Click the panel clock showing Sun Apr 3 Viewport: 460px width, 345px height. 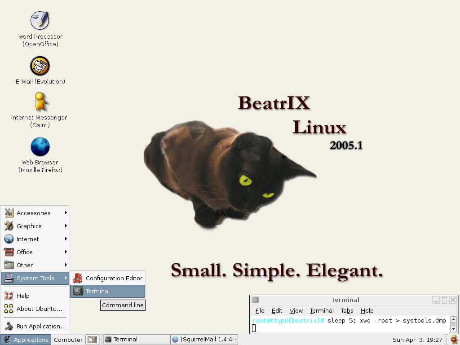417,340
